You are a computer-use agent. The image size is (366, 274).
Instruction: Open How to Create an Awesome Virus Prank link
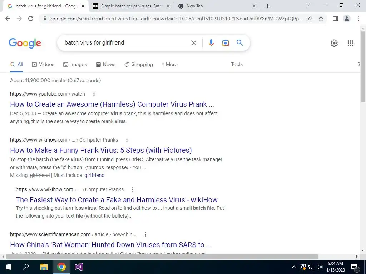112,104
